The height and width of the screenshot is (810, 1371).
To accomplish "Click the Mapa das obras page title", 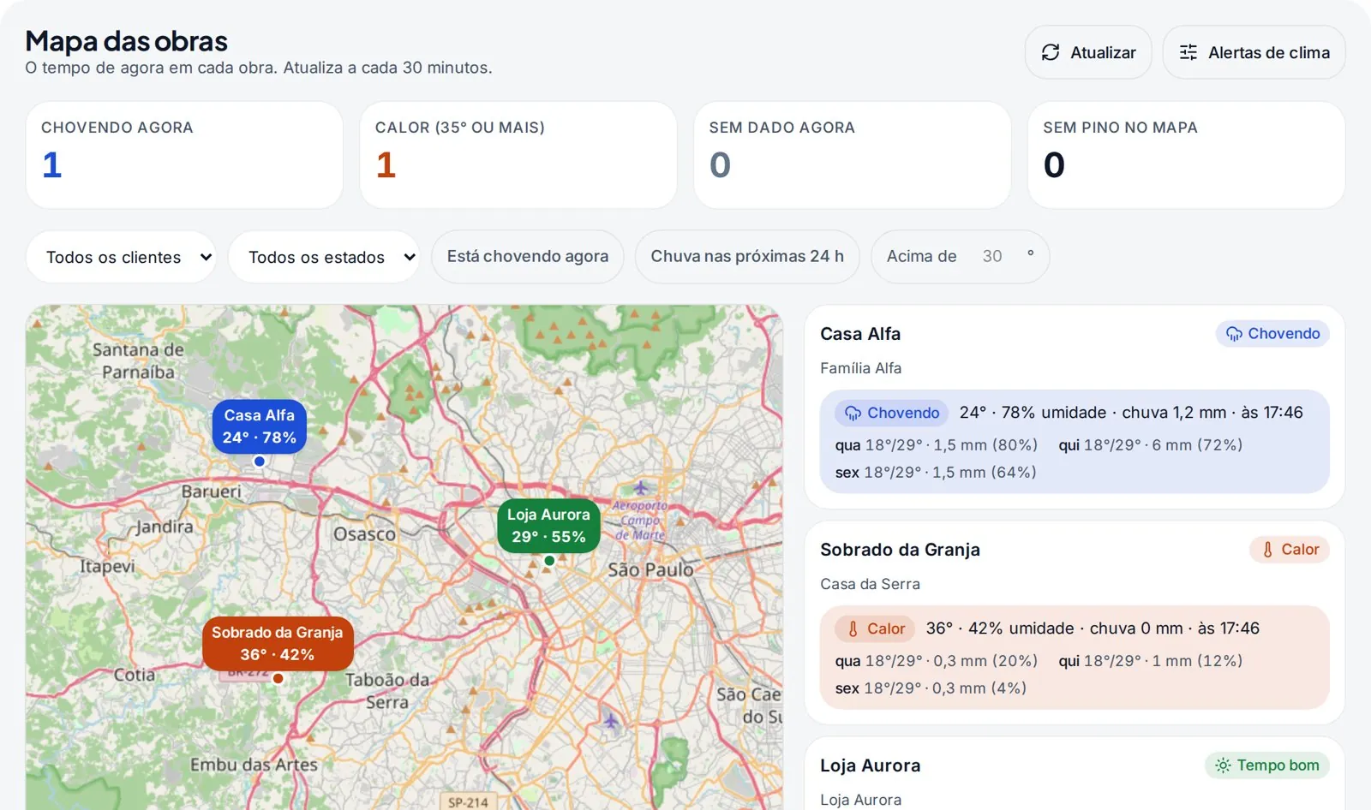I will (x=126, y=41).
